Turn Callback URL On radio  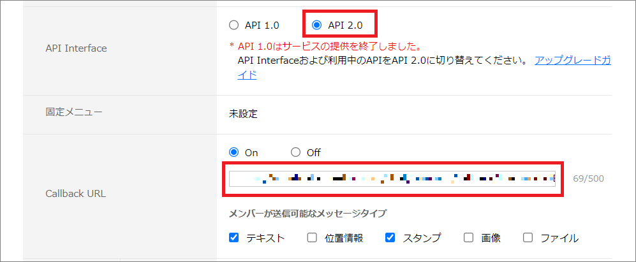[x=233, y=152]
